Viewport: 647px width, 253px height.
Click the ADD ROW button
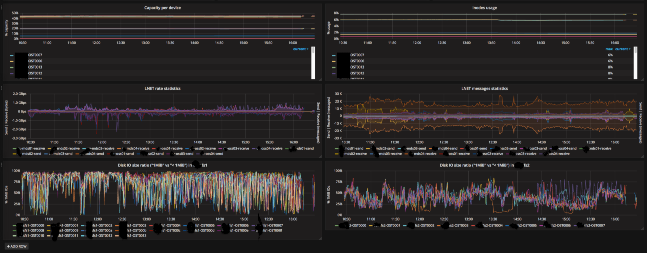pyautogui.click(x=17, y=246)
